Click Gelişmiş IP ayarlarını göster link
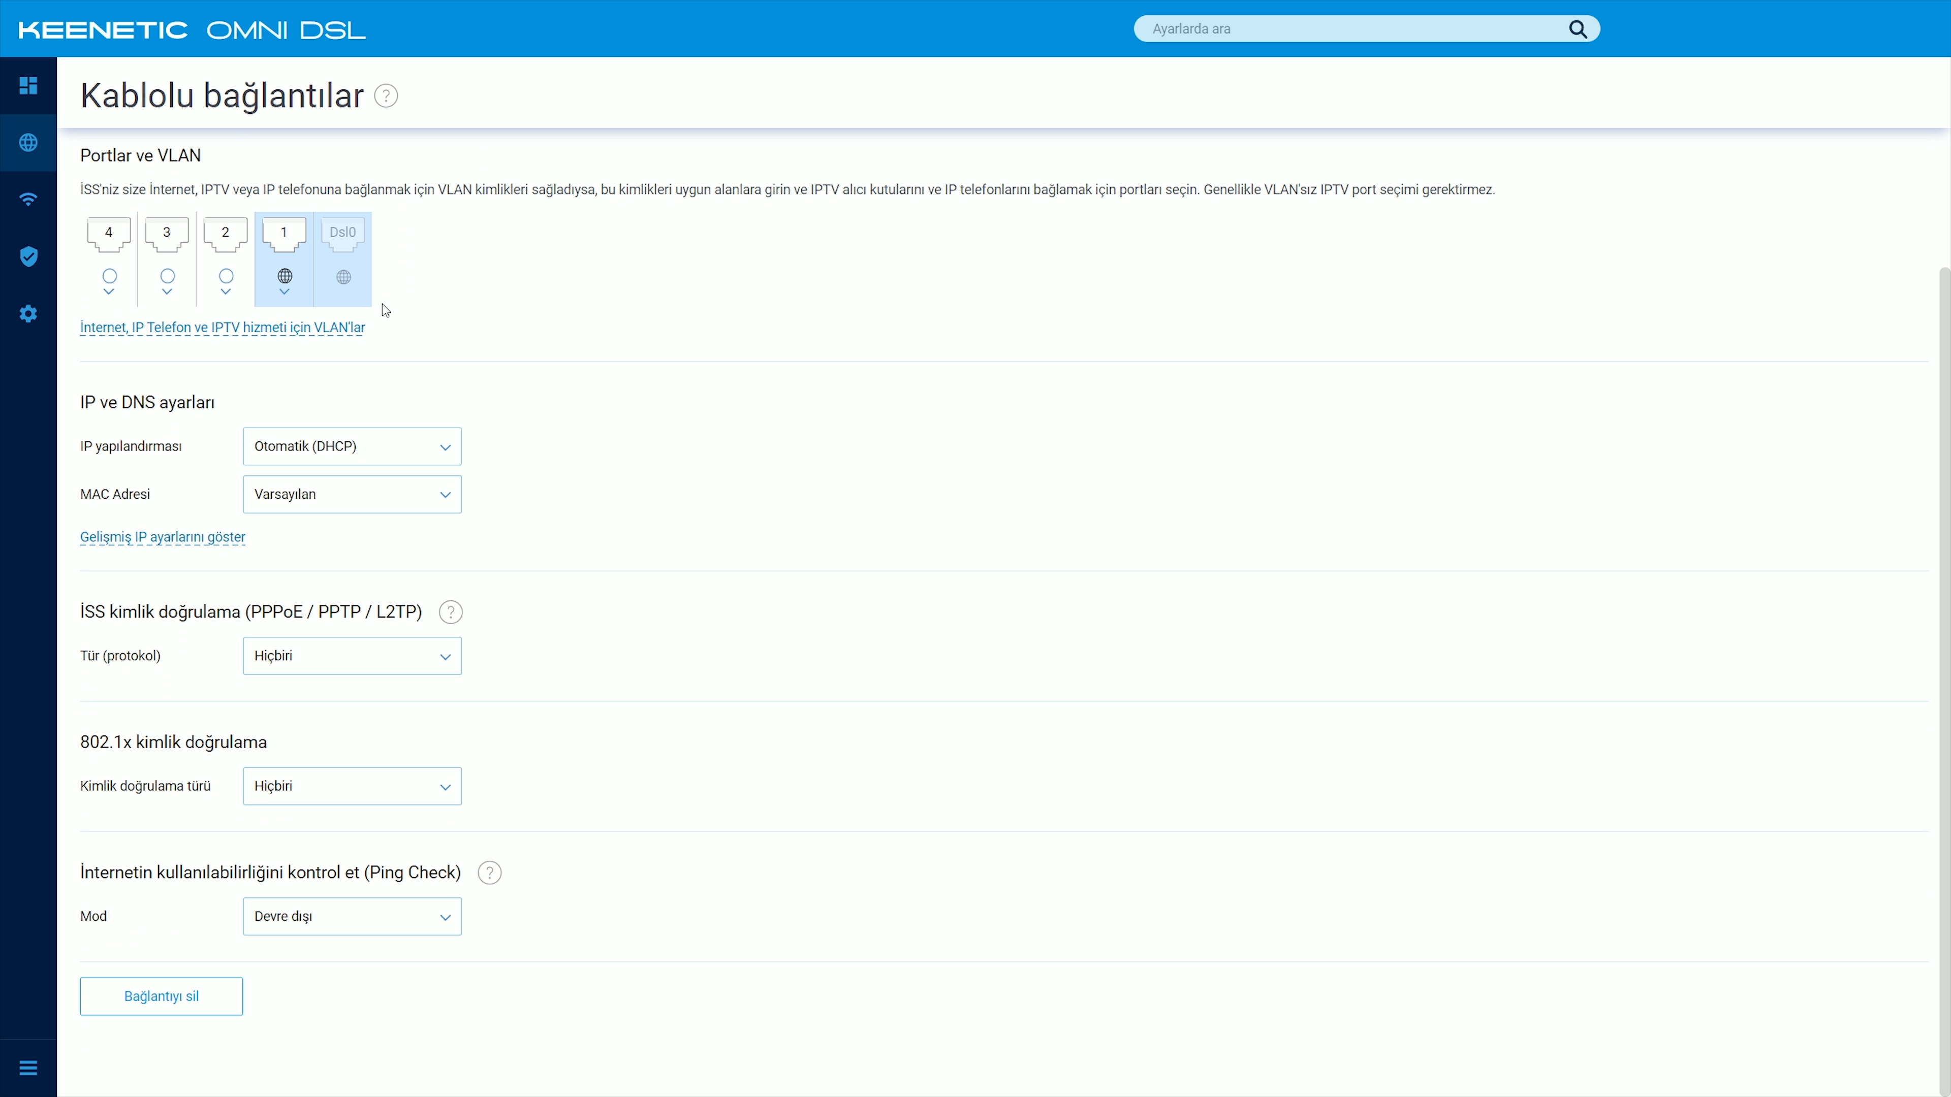The height and width of the screenshot is (1097, 1951). pos(163,537)
